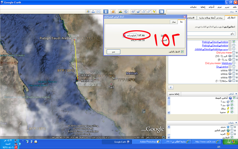Click Layers list scrollbar up arrow
Screen dimensions: 238x149
pos(169,127)
